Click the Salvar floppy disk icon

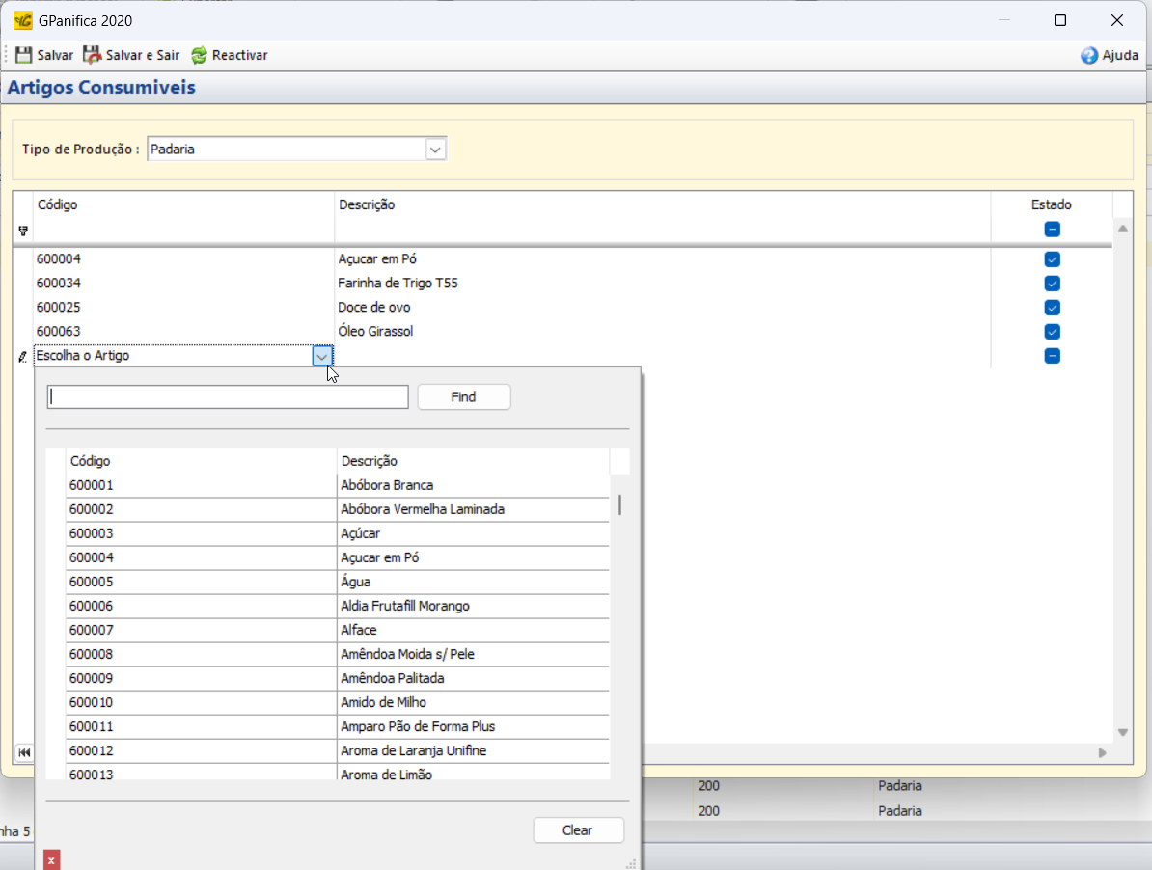point(24,55)
